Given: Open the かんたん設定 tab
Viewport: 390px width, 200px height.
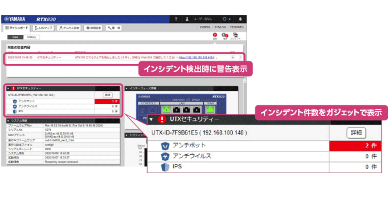Looking at the screenshot, I should pyautogui.click(x=69, y=28).
